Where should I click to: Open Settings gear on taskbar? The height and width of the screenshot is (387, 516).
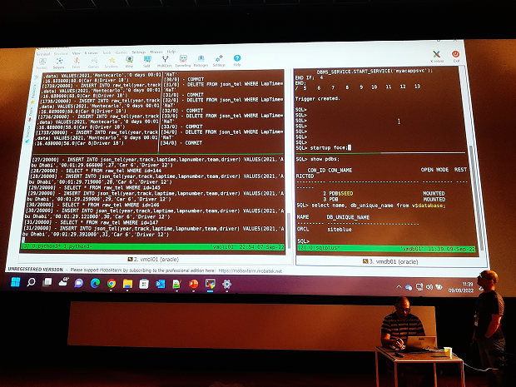pyautogui.click(x=226, y=284)
